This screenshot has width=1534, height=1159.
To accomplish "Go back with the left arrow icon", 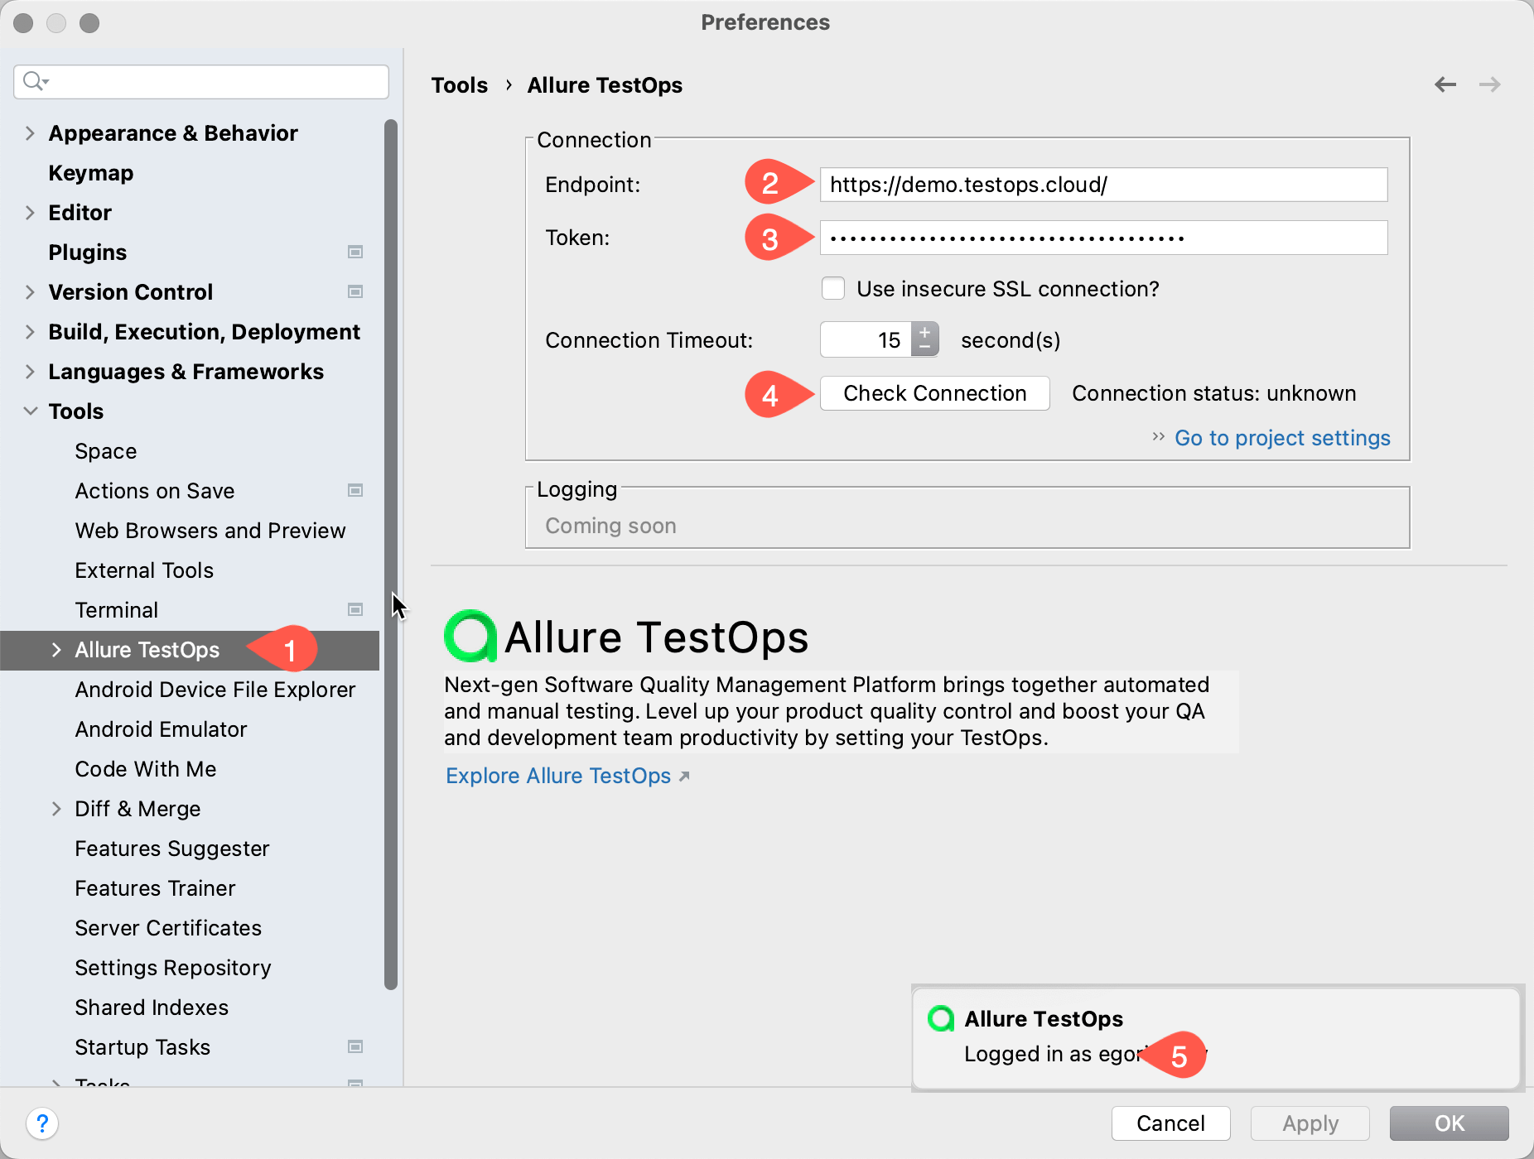I will tap(1445, 84).
